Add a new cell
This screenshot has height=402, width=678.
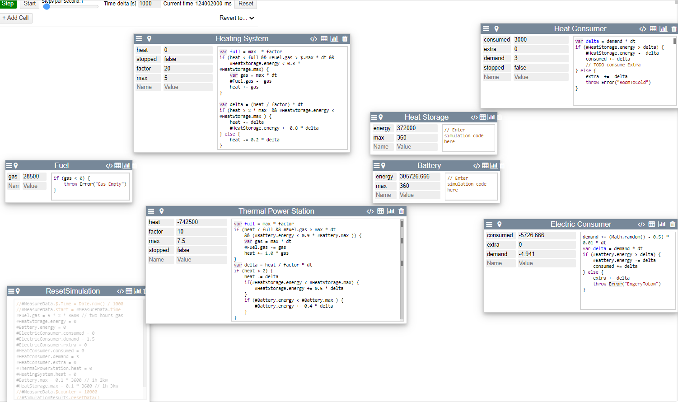coord(16,18)
